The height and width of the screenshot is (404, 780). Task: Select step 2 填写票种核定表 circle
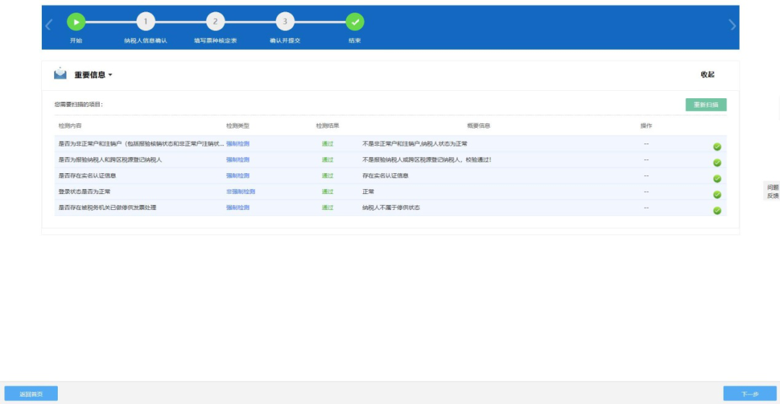pyautogui.click(x=215, y=22)
